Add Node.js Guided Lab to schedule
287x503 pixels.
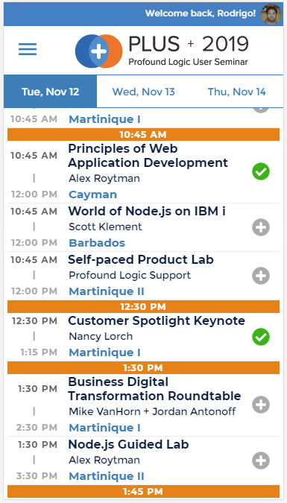point(261,461)
